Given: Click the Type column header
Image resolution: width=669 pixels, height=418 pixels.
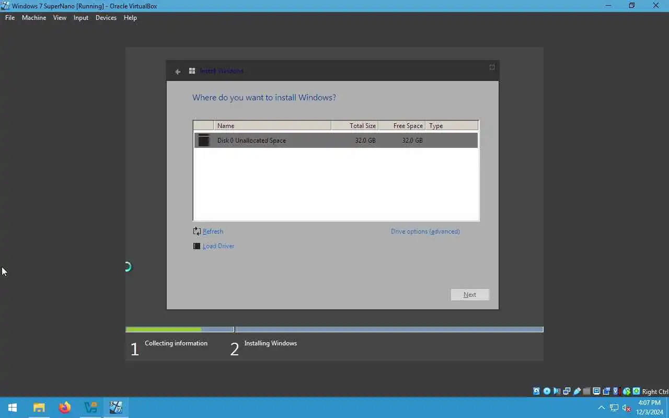Looking at the screenshot, I should click(452, 125).
